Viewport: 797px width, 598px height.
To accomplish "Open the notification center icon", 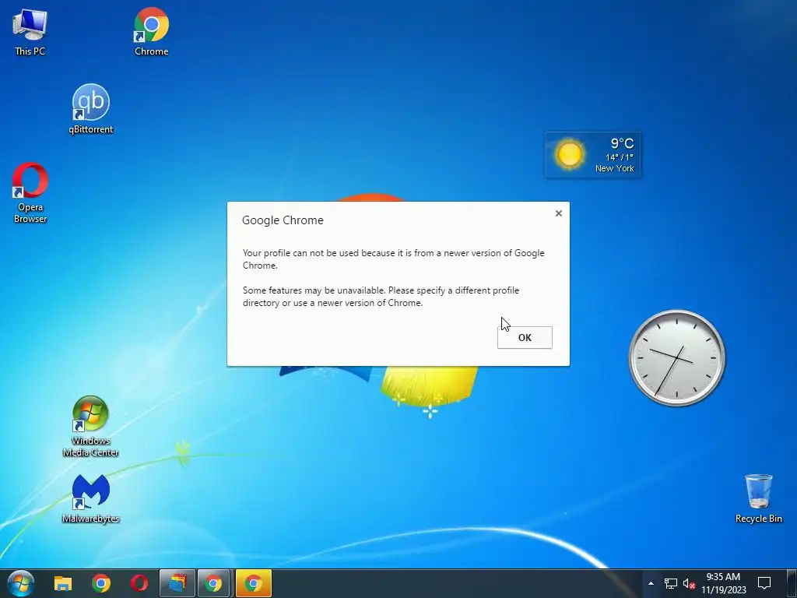I will coord(764,583).
